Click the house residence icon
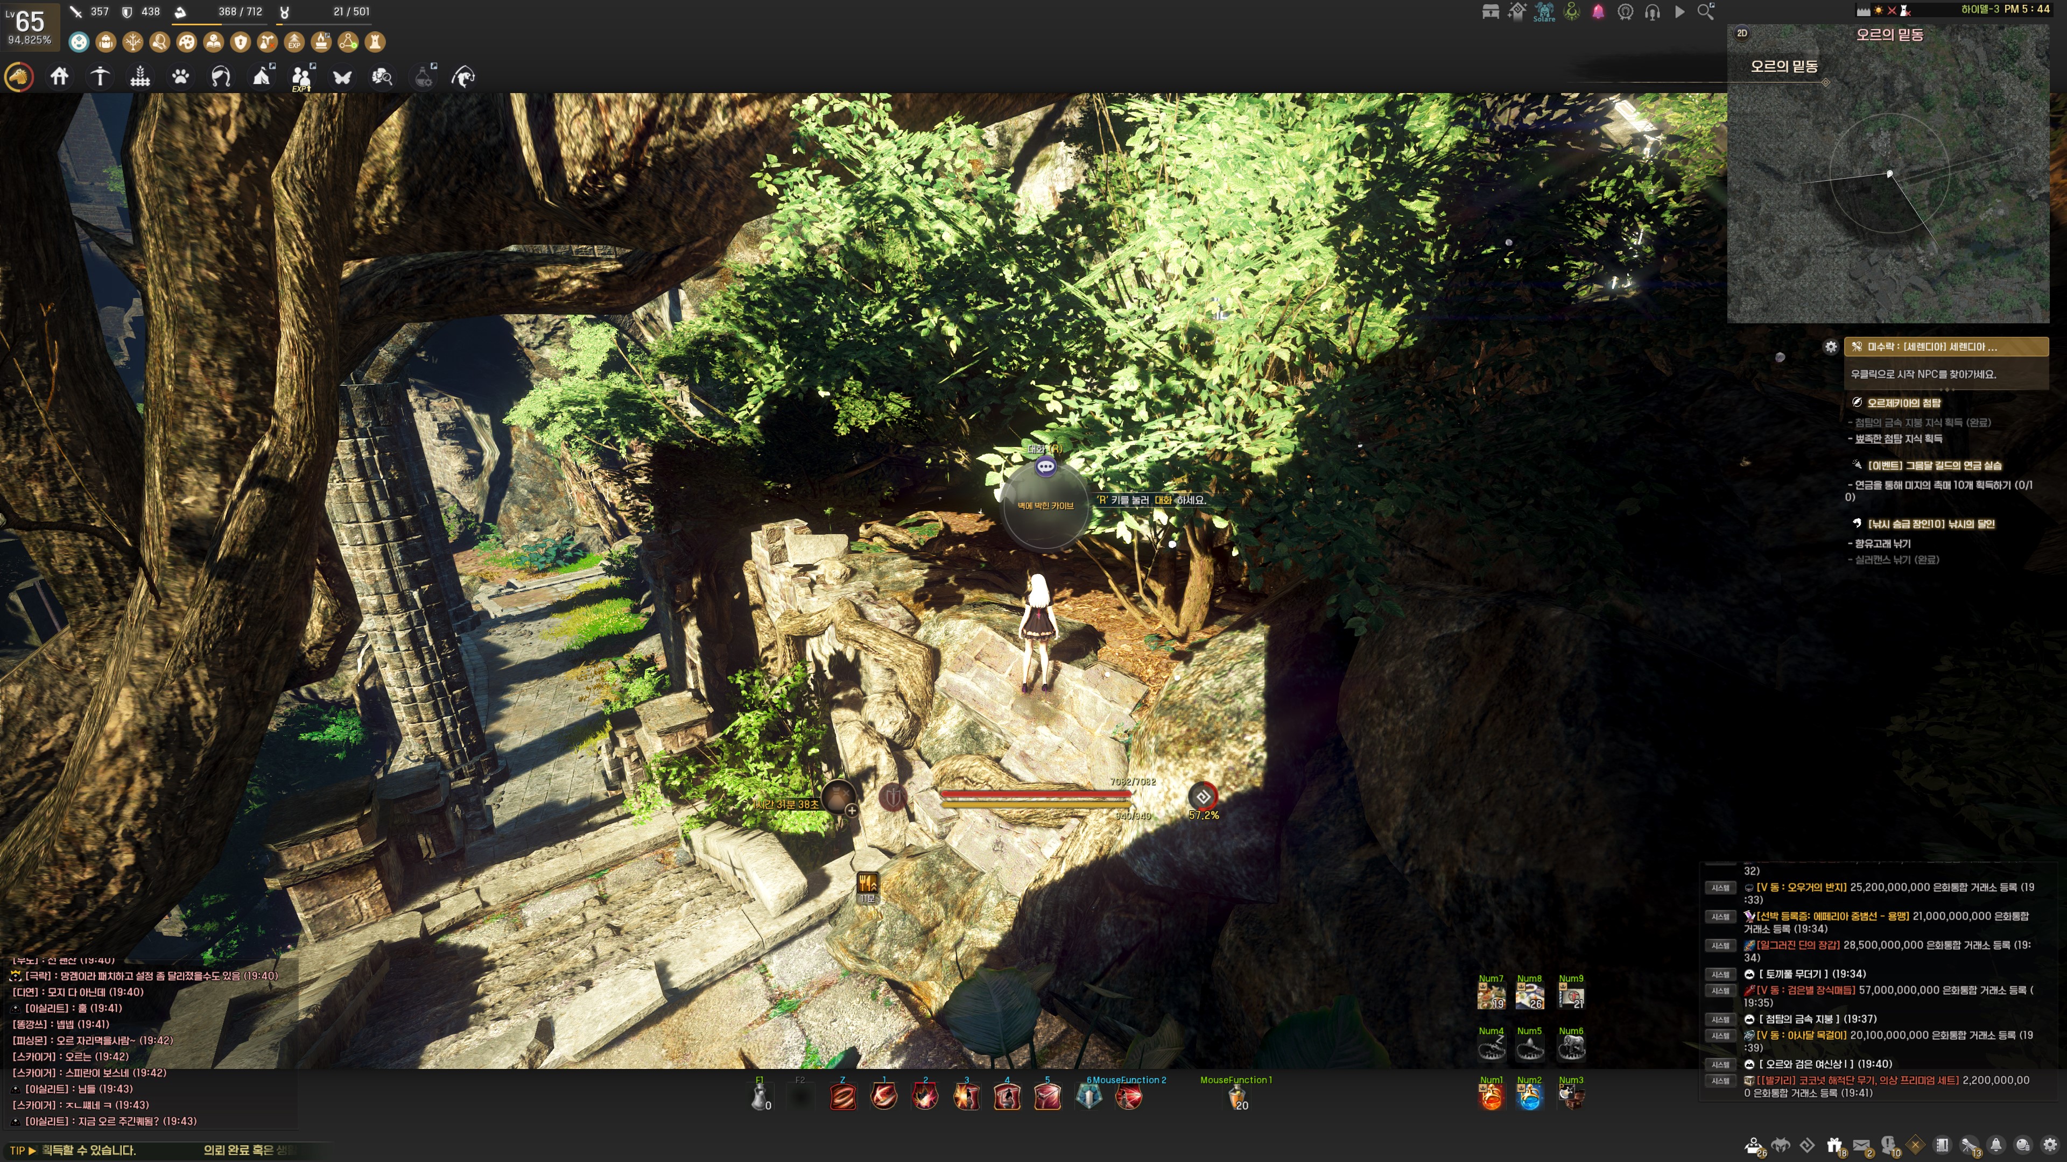 point(59,77)
